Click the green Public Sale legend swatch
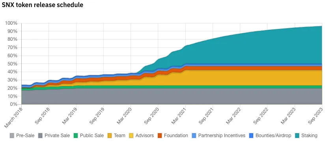This screenshot has height=143, width=325. 76,136
